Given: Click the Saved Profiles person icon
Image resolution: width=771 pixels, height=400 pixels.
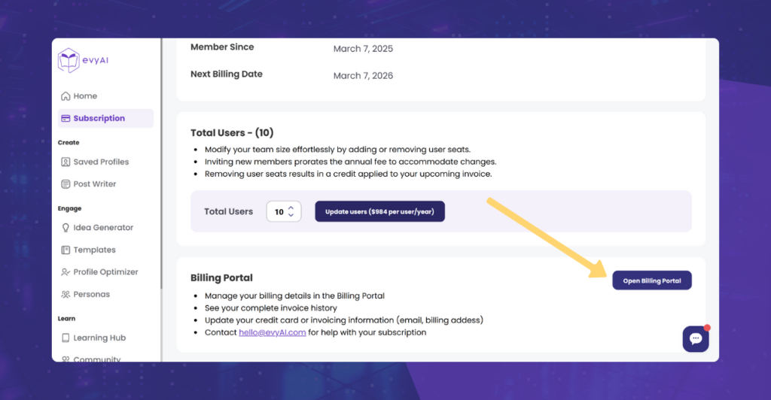Looking at the screenshot, I should coord(66,162).
